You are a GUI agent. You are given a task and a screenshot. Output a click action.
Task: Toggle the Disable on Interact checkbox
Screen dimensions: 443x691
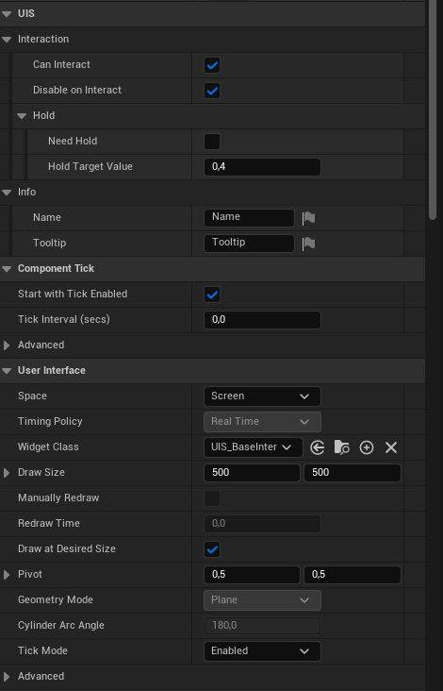(x=212, y=91)
